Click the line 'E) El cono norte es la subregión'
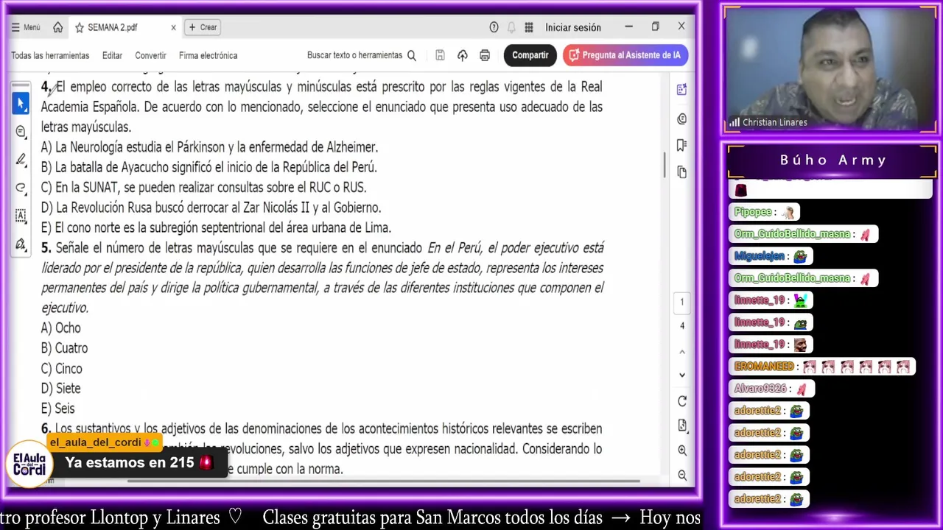Viewport: 943px width, 530px height. click(x=216, y=228)
